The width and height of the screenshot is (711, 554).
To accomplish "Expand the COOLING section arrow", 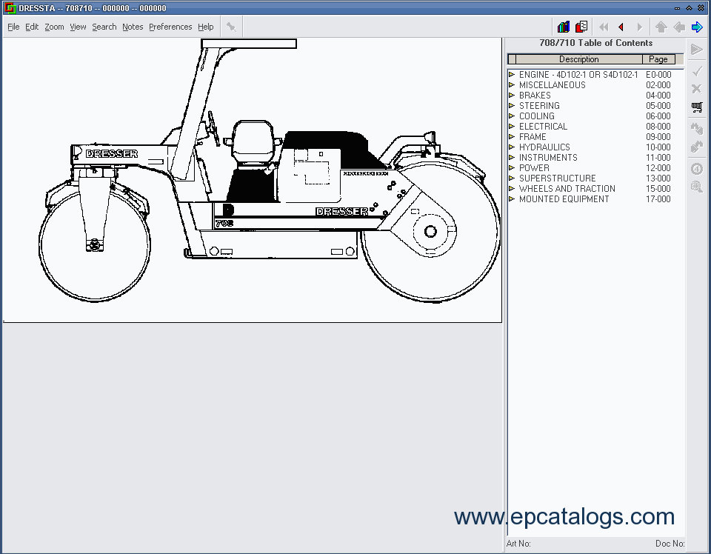I will 512,116.
